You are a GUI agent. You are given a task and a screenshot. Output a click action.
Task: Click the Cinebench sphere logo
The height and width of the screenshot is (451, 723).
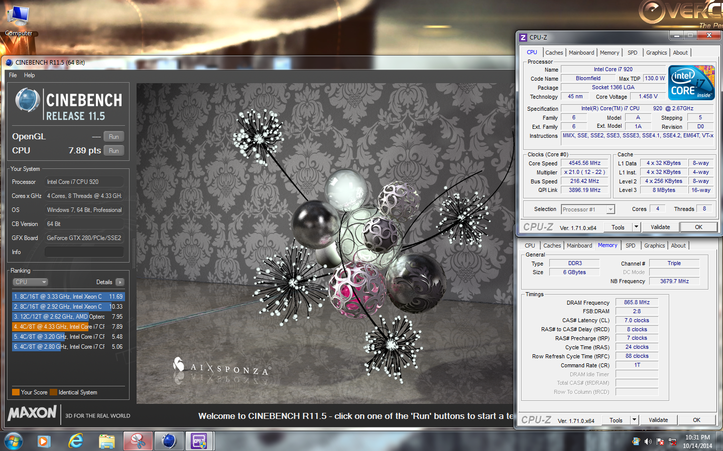point(28,100)
